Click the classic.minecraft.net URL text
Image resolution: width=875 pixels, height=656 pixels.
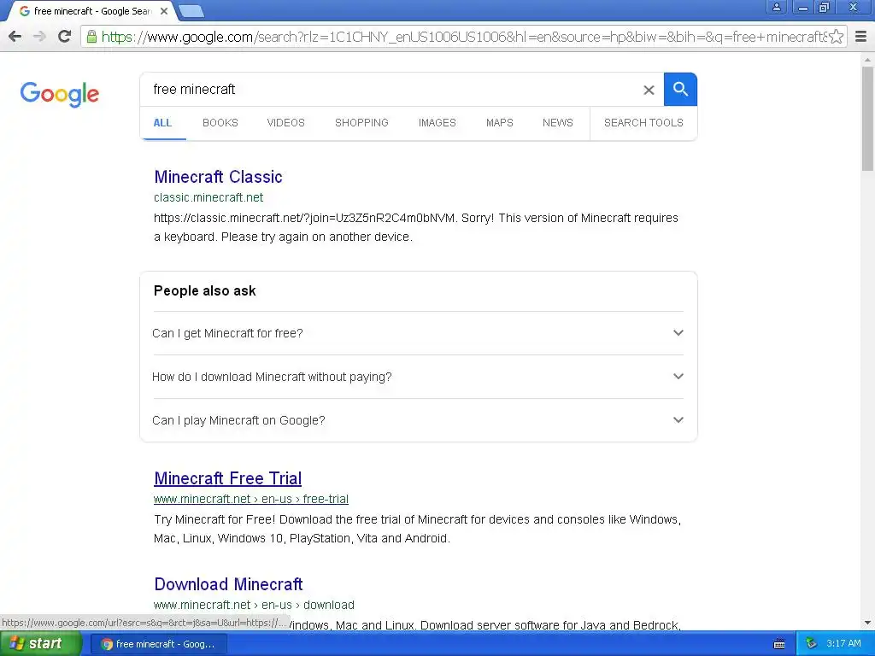pyautogui.click(x=208, y=197)
